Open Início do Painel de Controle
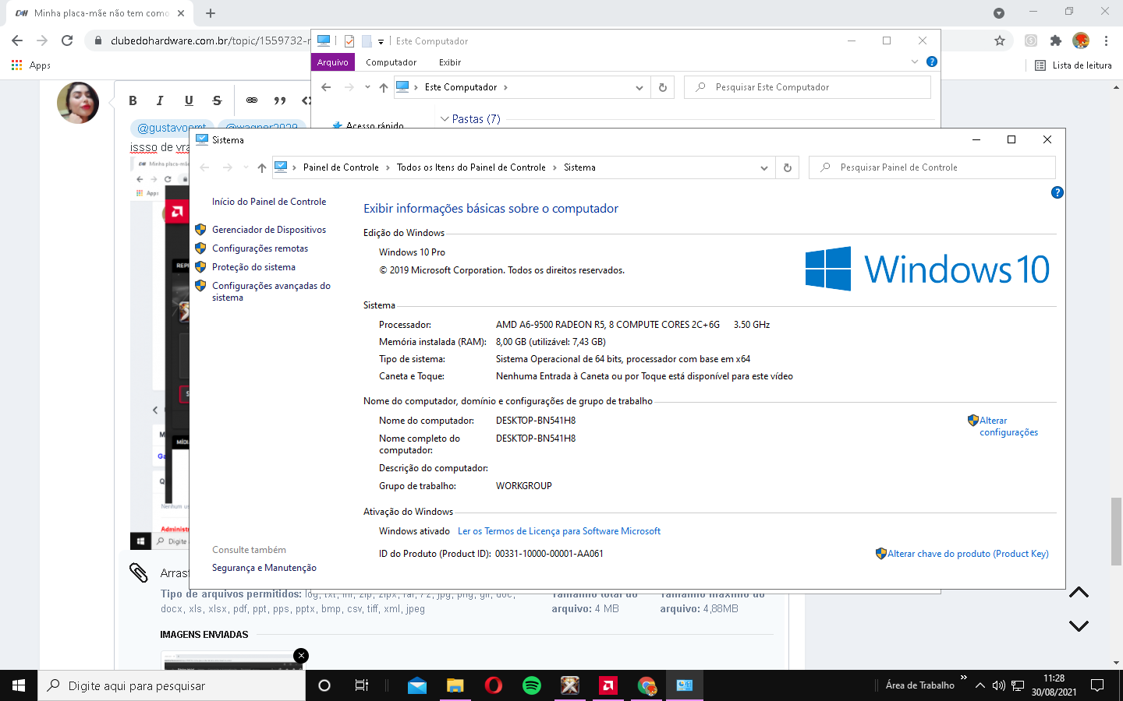This screenshot has width=1123, height=701. 269,202
